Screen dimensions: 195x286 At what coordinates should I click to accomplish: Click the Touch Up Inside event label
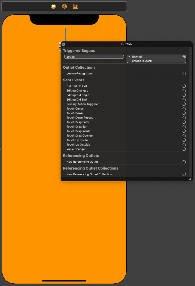(x=77, y=140)
